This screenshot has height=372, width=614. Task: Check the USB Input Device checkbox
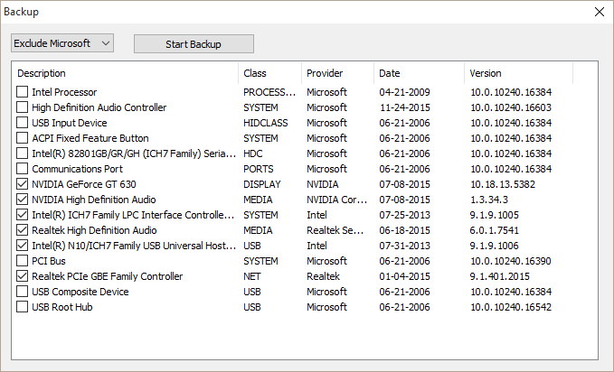point(23,123)
